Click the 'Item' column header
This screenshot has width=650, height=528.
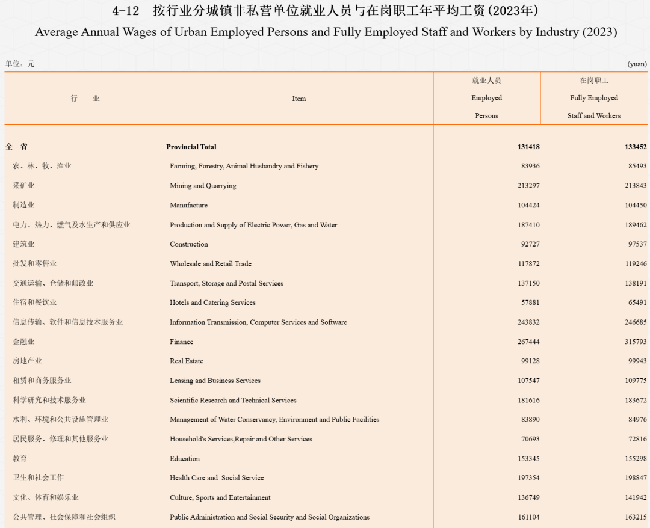(299, 99)
